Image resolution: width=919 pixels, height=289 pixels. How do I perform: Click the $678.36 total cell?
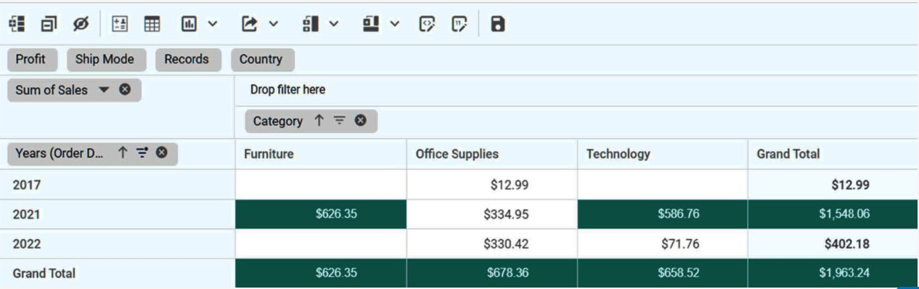coord(492,274)
